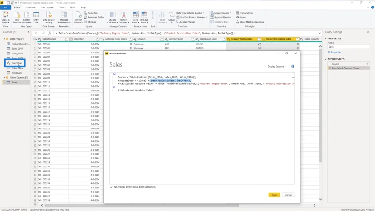
Task: Open the Manage dropdown in Query group
Action: [x=91, y=22]
